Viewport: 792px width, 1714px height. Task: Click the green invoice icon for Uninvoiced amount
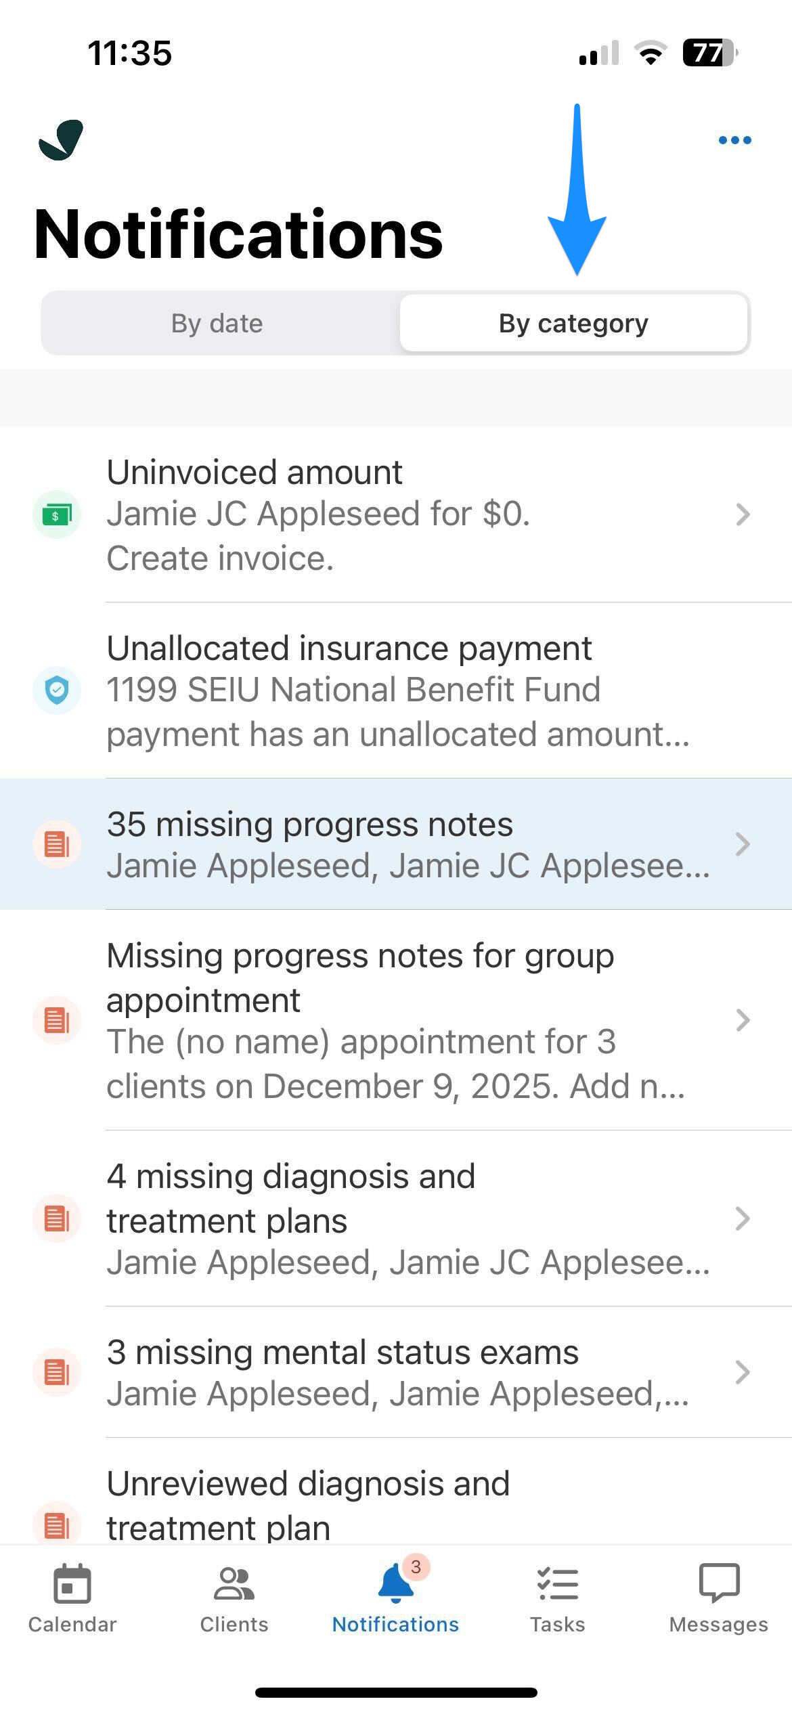pyautogui.click(x=57, y=513)
